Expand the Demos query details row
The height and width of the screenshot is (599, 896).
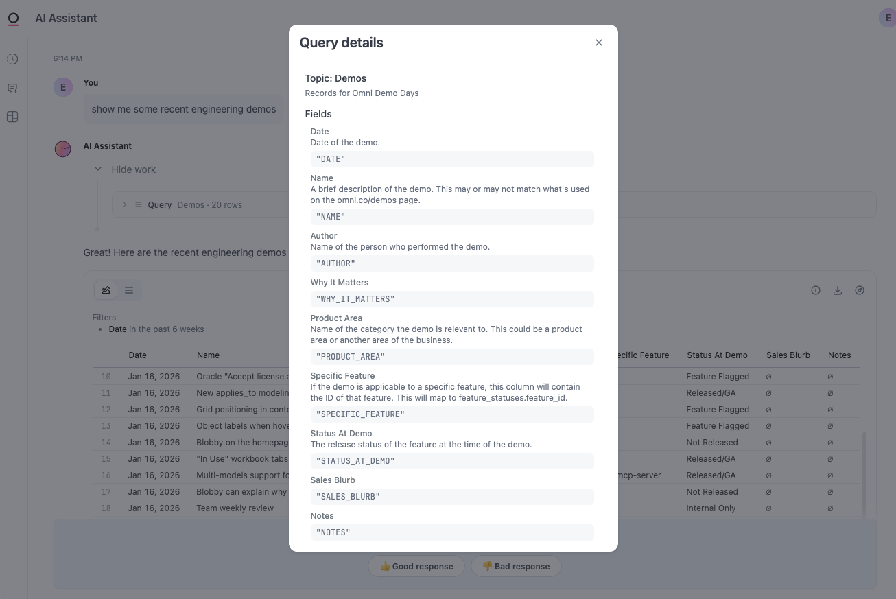click(x=124, y=204)
